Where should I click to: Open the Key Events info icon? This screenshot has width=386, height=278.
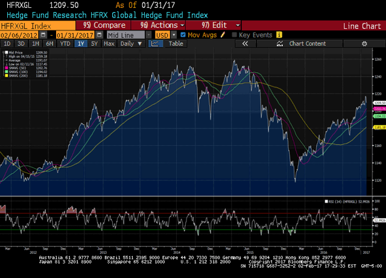pos(279,35)
